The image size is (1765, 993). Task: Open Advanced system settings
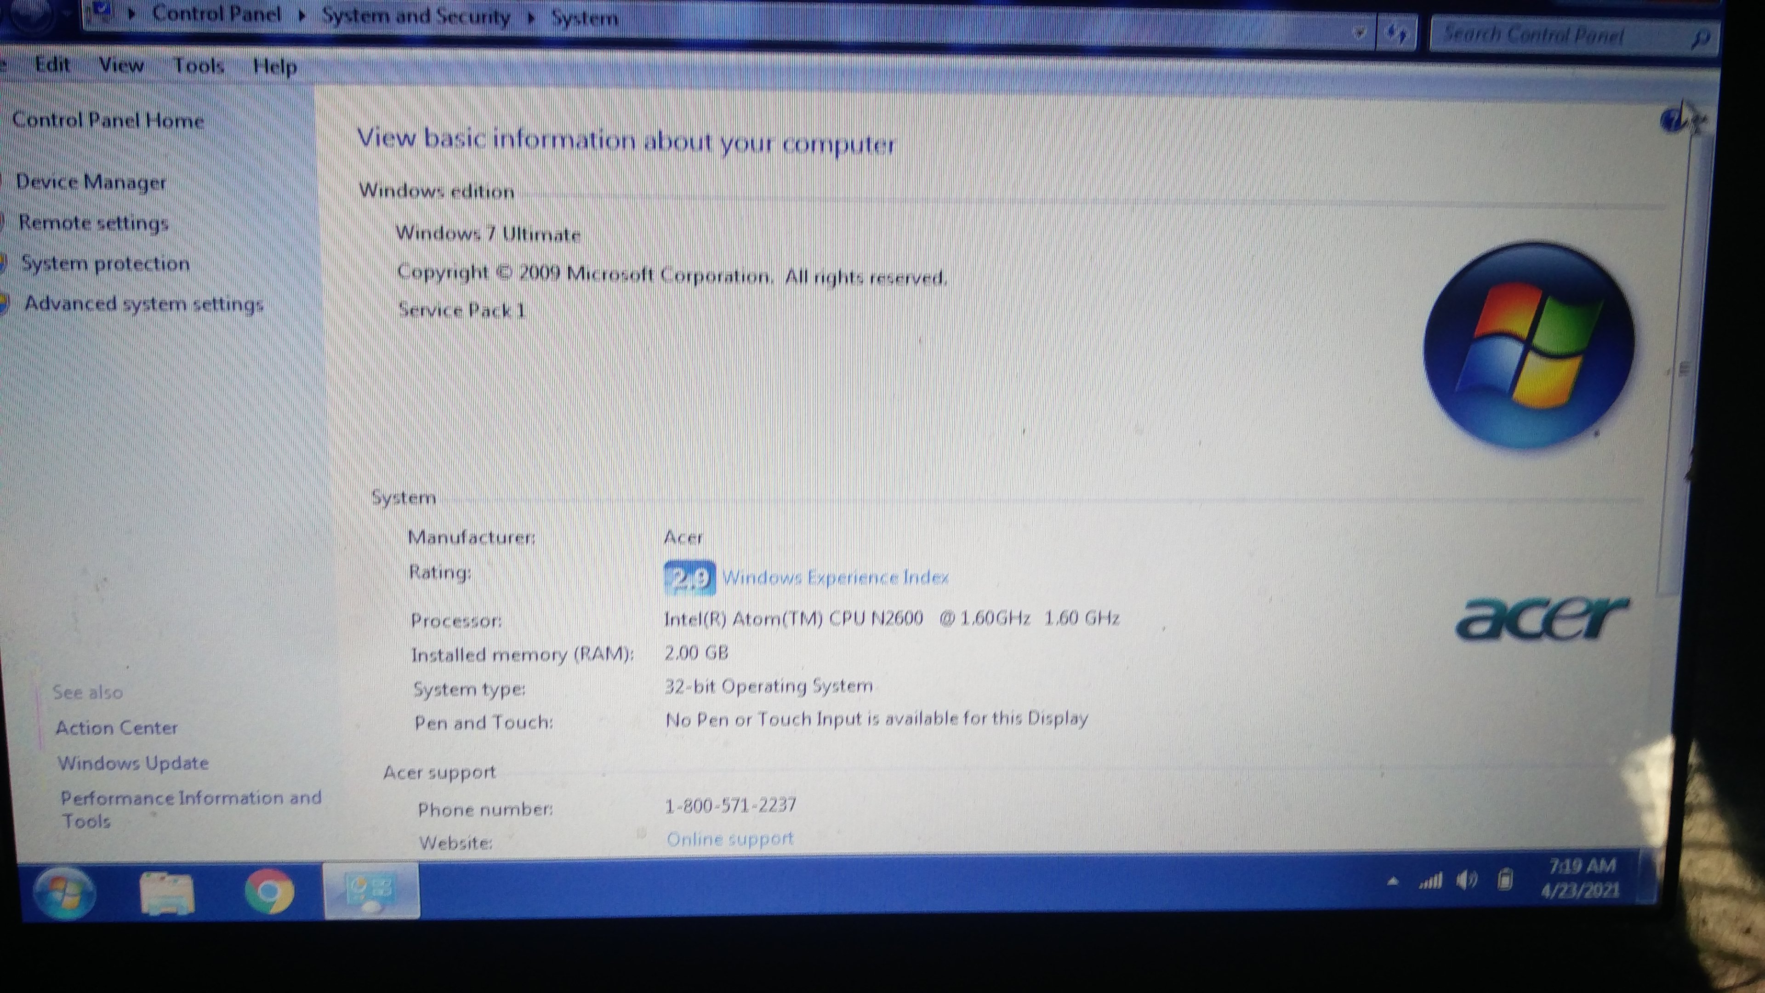[144, 303]
